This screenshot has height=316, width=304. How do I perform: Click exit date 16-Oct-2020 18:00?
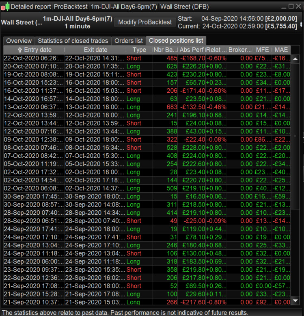[95, 83]
